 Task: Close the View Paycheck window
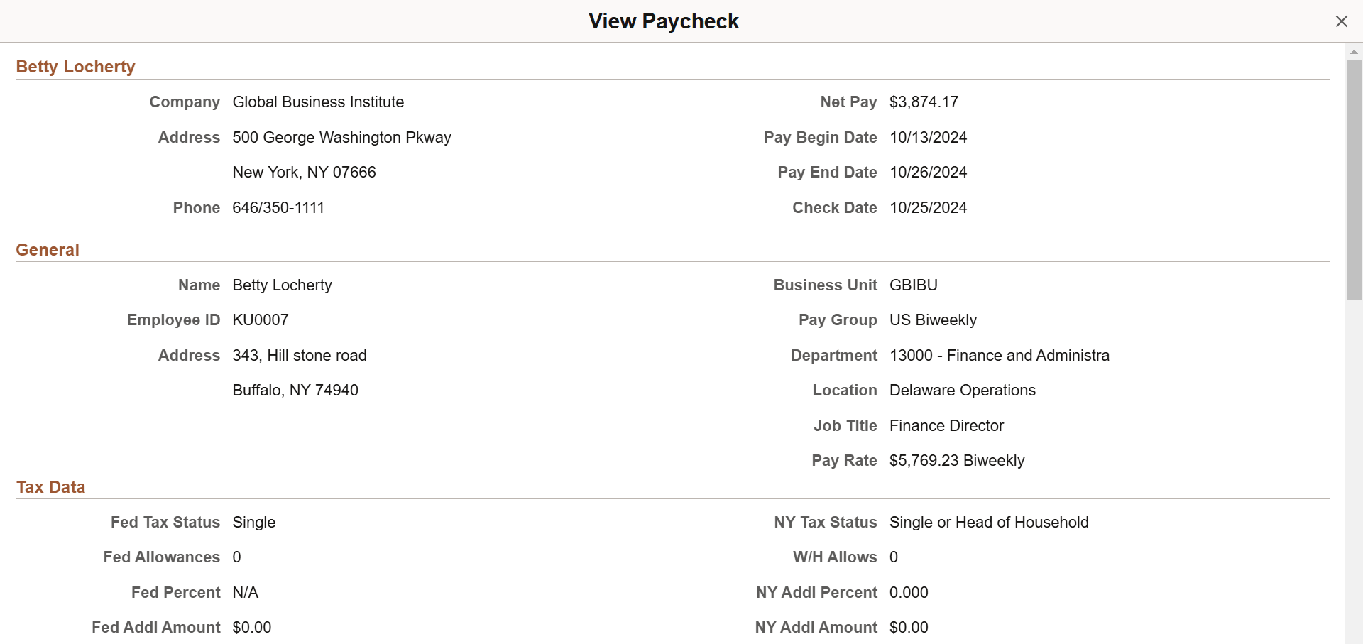tap(1342, 21)
